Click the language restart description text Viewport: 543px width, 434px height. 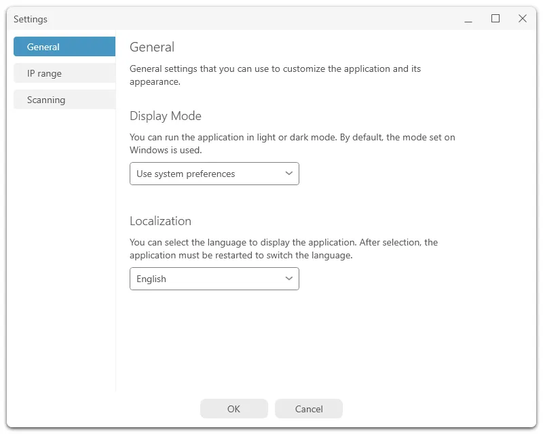point(284,249)
